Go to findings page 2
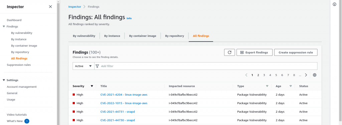The width and height of the screenshot is (342, 125). (x=258, y=75)
